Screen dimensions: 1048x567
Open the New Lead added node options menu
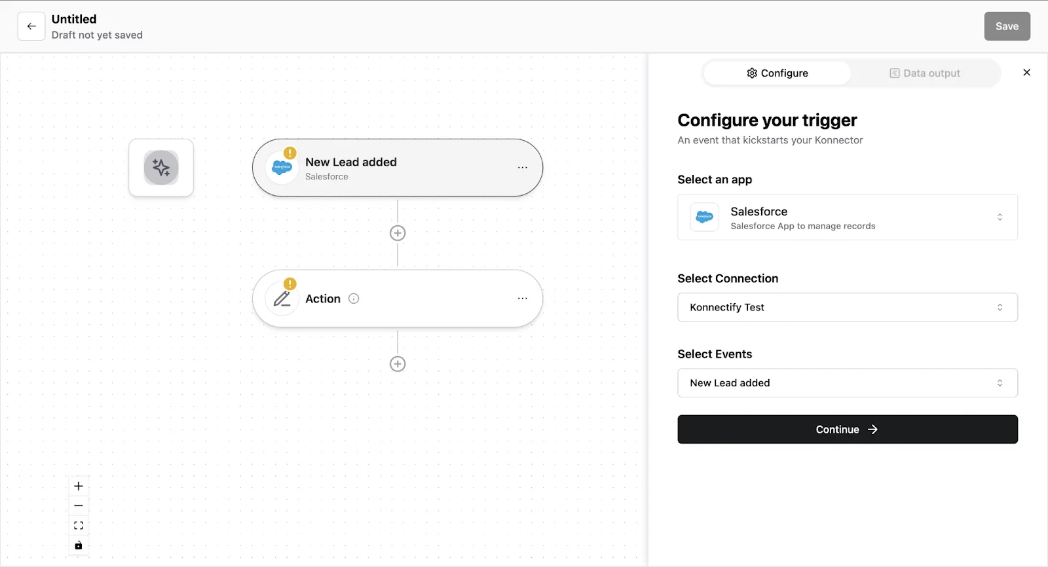click(x=523, y=168)
